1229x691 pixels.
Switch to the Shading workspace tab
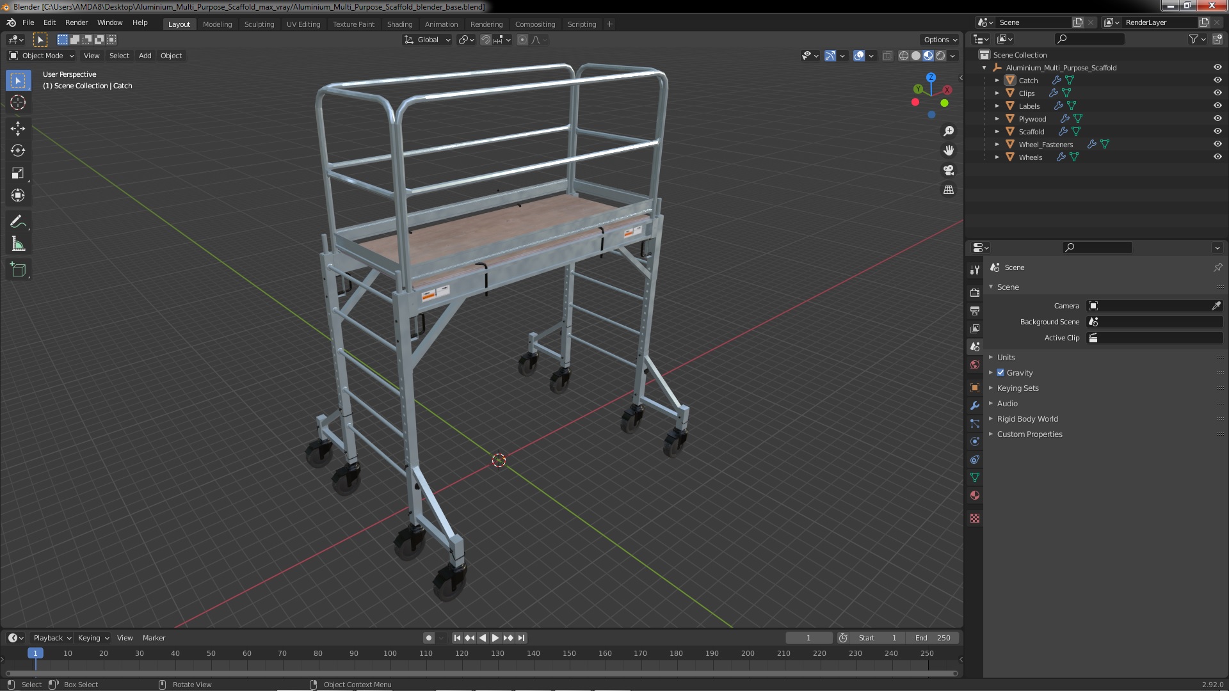(399, 24)
